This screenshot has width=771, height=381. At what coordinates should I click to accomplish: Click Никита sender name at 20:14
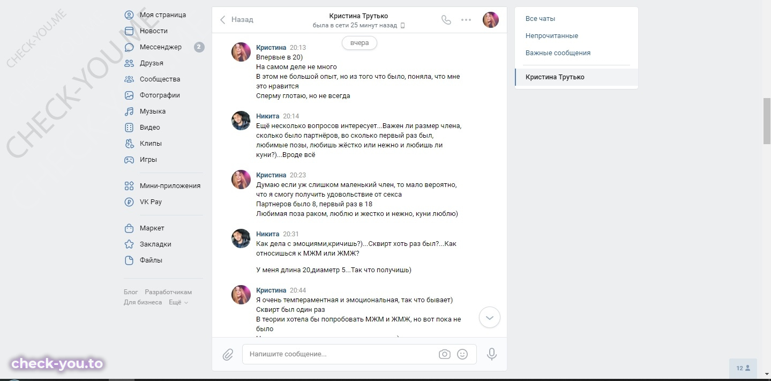[267, 116]
